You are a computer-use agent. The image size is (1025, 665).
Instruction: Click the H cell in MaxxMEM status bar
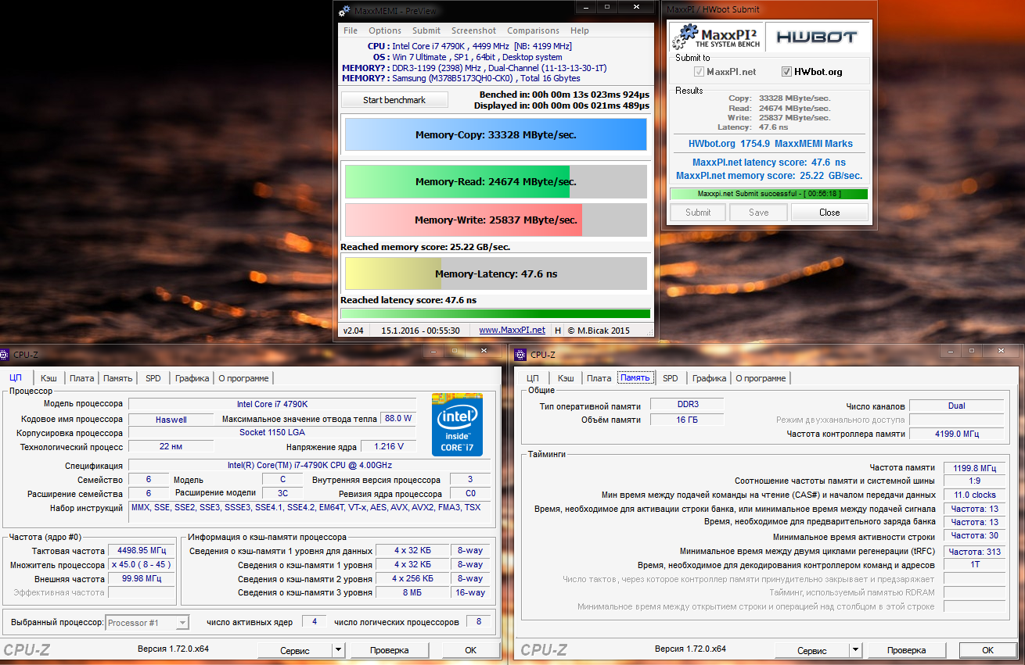[x=558, y=330]
